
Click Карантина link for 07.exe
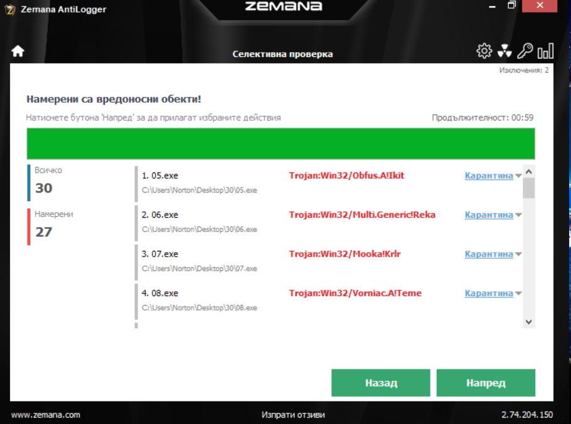click(x=489, y=254)
